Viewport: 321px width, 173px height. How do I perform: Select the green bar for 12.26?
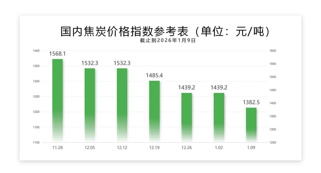coord(187,118)
